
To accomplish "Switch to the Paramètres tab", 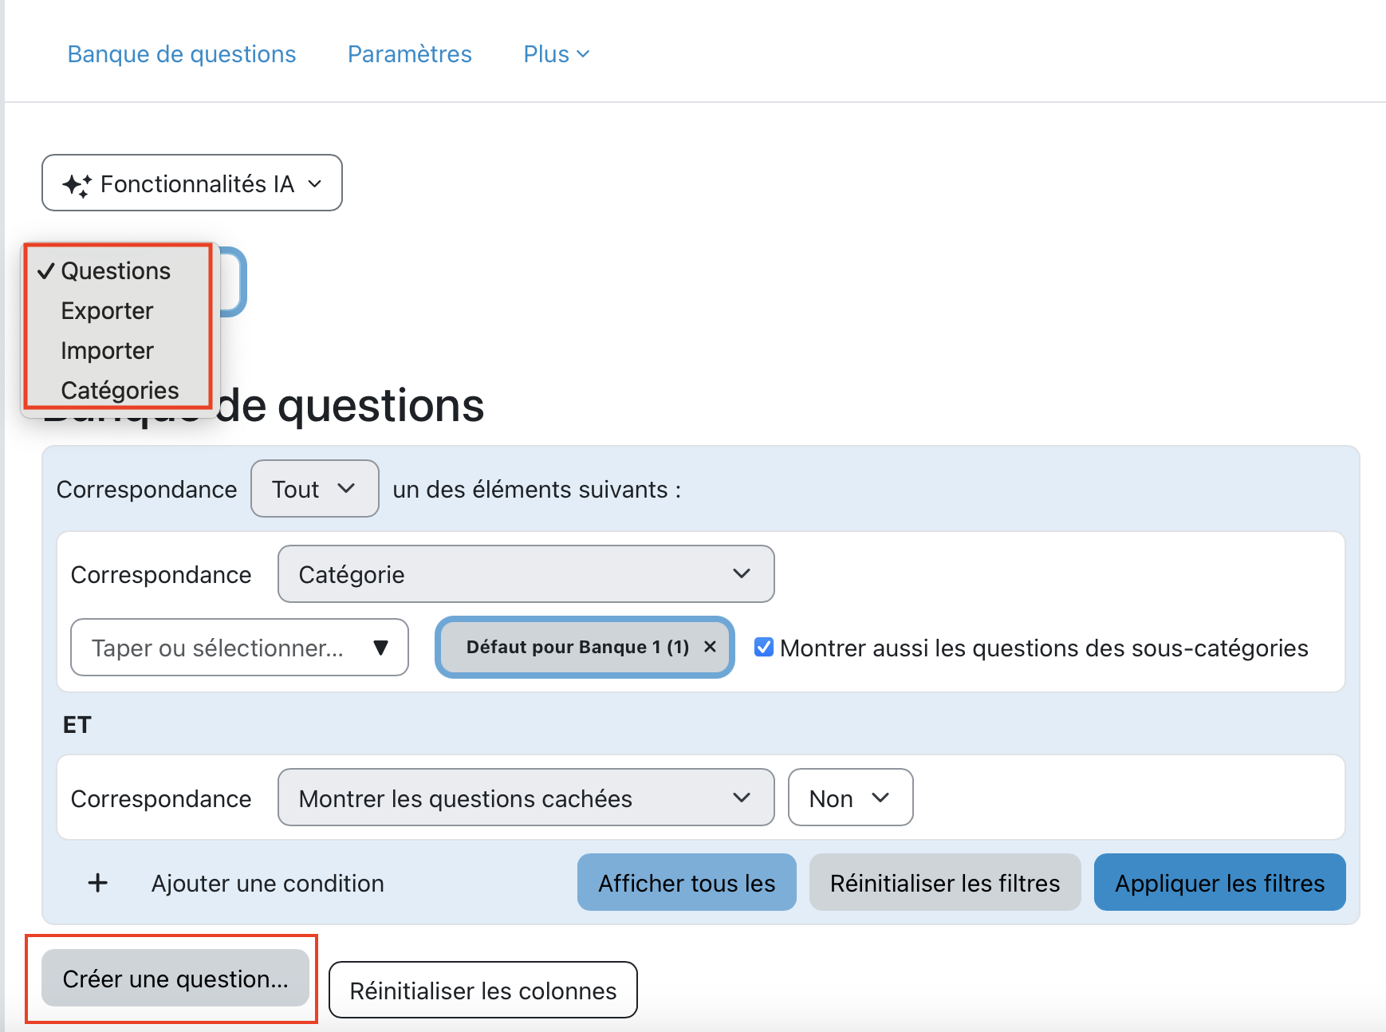I will click(409, 54).
